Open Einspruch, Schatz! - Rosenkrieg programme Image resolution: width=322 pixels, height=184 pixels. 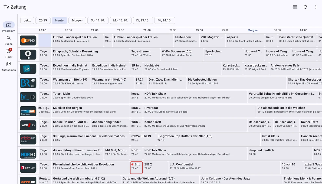tap(91, 55)
